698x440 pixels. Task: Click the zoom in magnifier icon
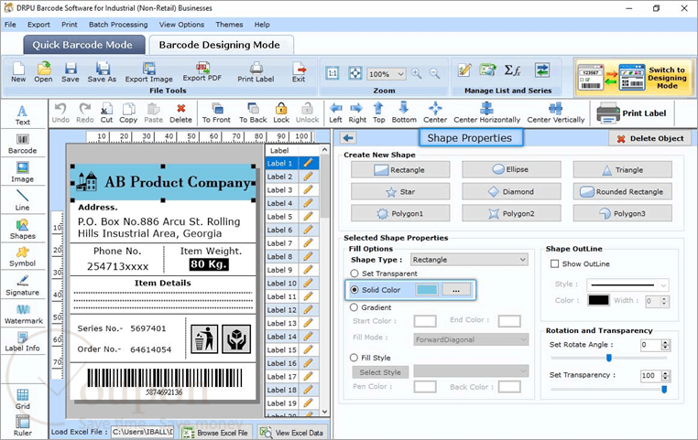click(x=417, y=73)
